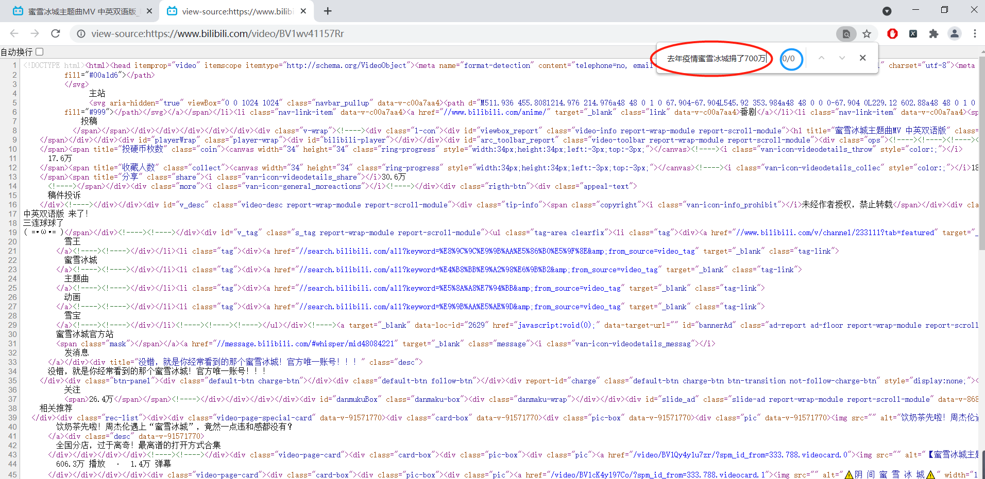The height and width of the screenshot is (479, 985).
Task: Click the find-in-page search icon in address bar
Action: tap(846, 34)
